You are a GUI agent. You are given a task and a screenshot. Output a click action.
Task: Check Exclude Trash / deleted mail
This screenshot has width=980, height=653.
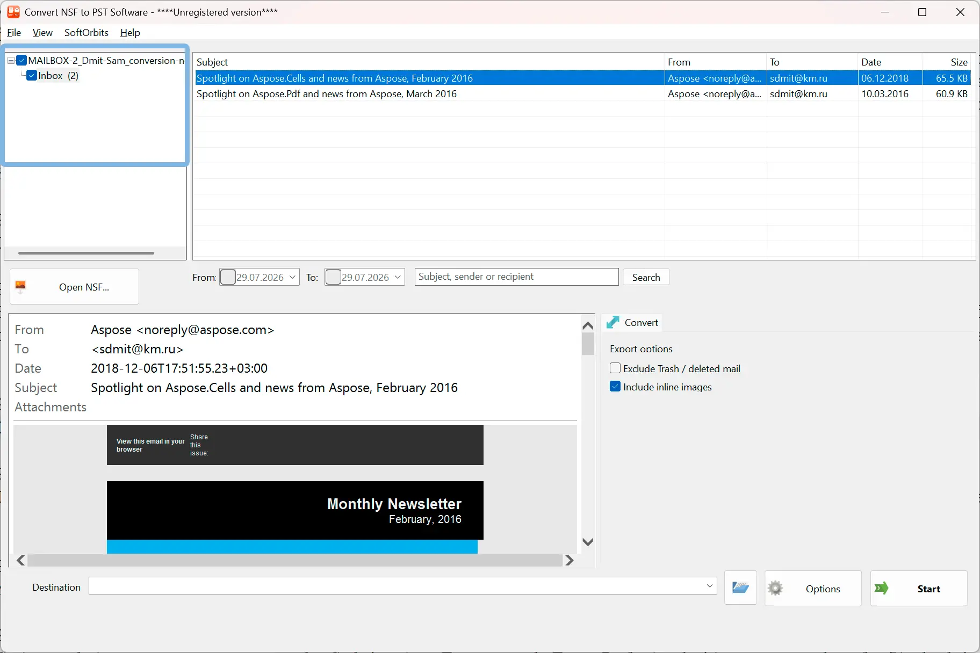coord(615,368)
